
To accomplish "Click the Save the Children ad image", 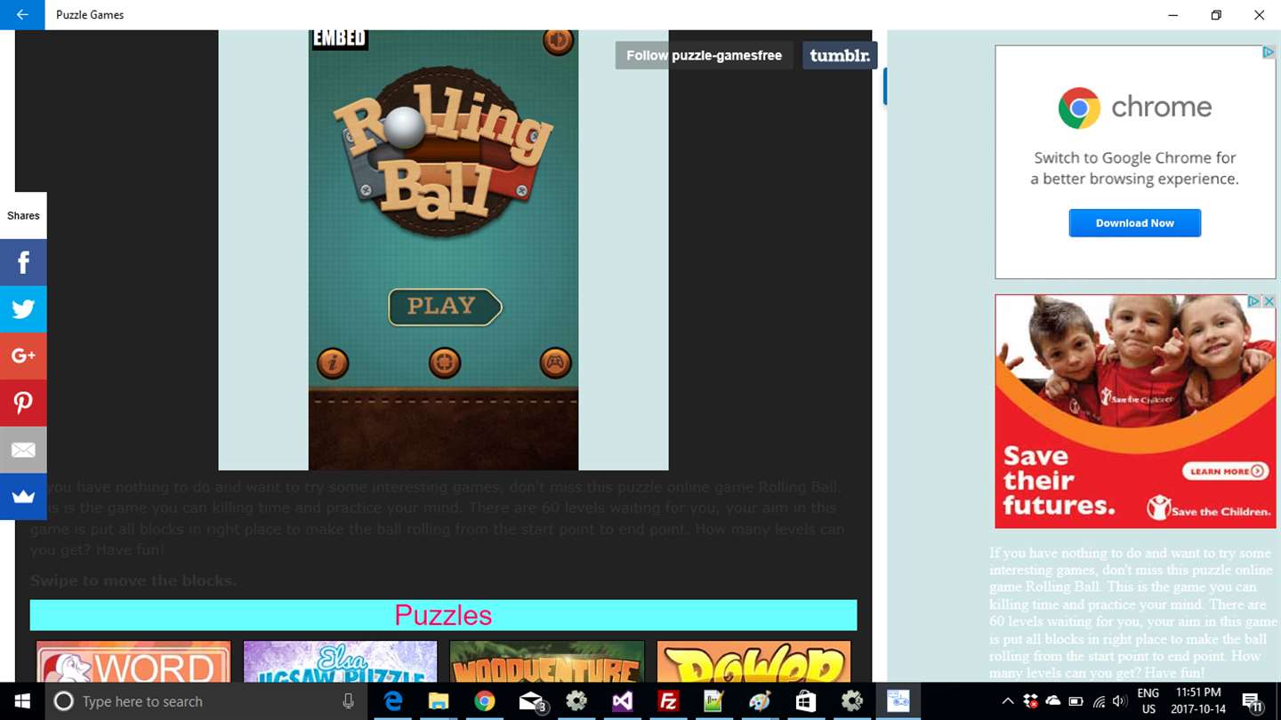I will pos(1135,412).
